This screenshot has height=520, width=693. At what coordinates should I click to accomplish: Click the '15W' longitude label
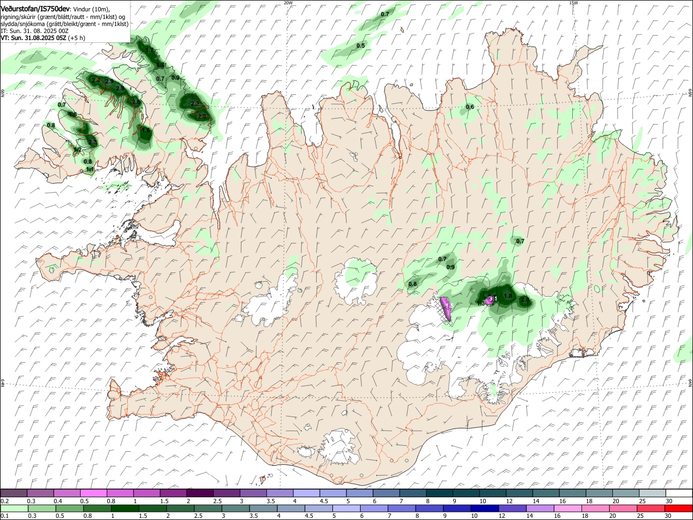coord(574,3)
